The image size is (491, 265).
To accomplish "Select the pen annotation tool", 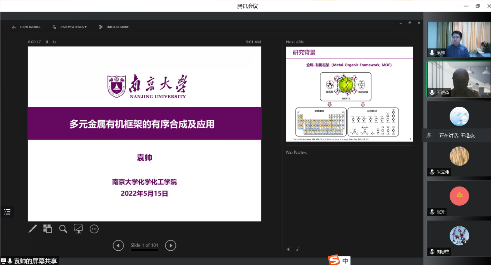I will coord(33,229).
